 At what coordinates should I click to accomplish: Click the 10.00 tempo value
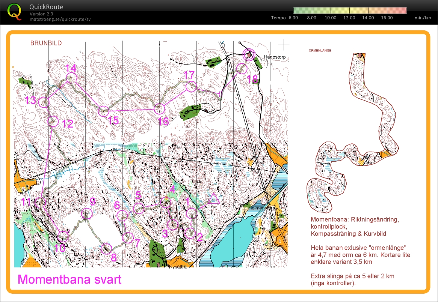click(x=331, y=18)
